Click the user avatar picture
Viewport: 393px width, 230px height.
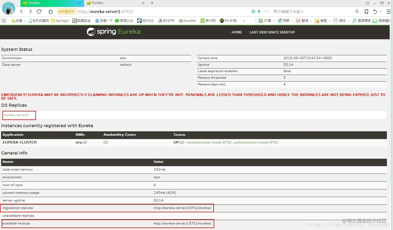8,8
